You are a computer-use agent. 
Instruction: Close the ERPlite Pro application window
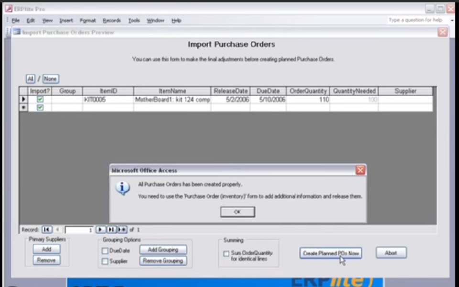pos(451,9)
